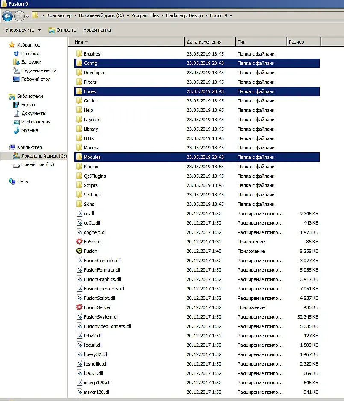This screenshot has height=401, width=344.
Task: Click the Недавние места icon in sidebar
Action: (16, 70)
